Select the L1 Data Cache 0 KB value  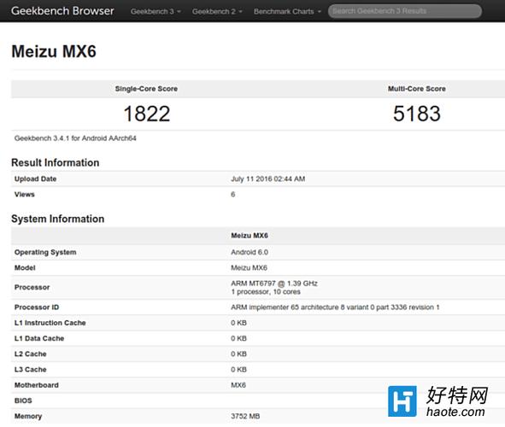tap(238, 338)
